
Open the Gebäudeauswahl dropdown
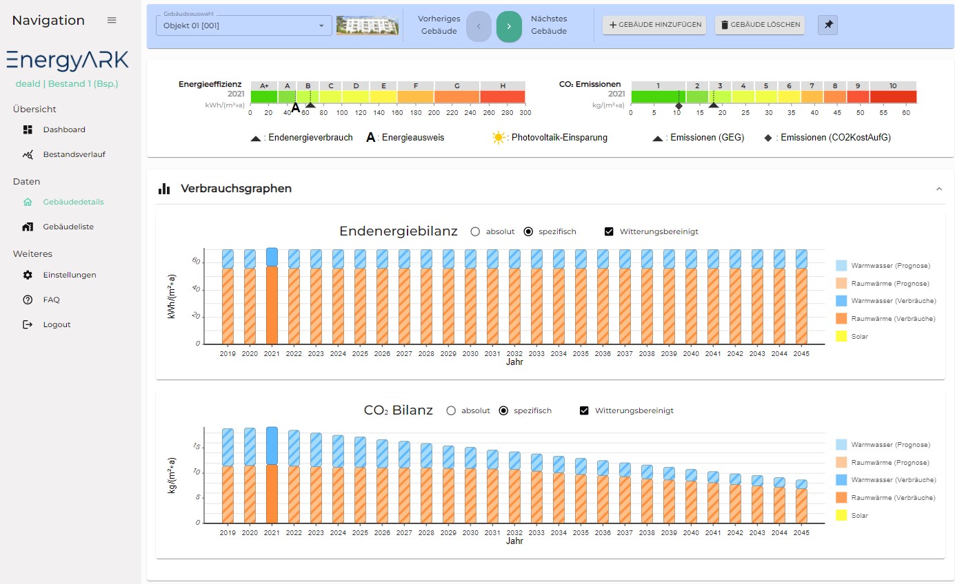click(x=244, y=26)
